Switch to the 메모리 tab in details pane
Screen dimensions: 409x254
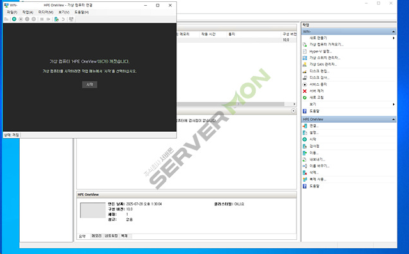pos(96,235)
